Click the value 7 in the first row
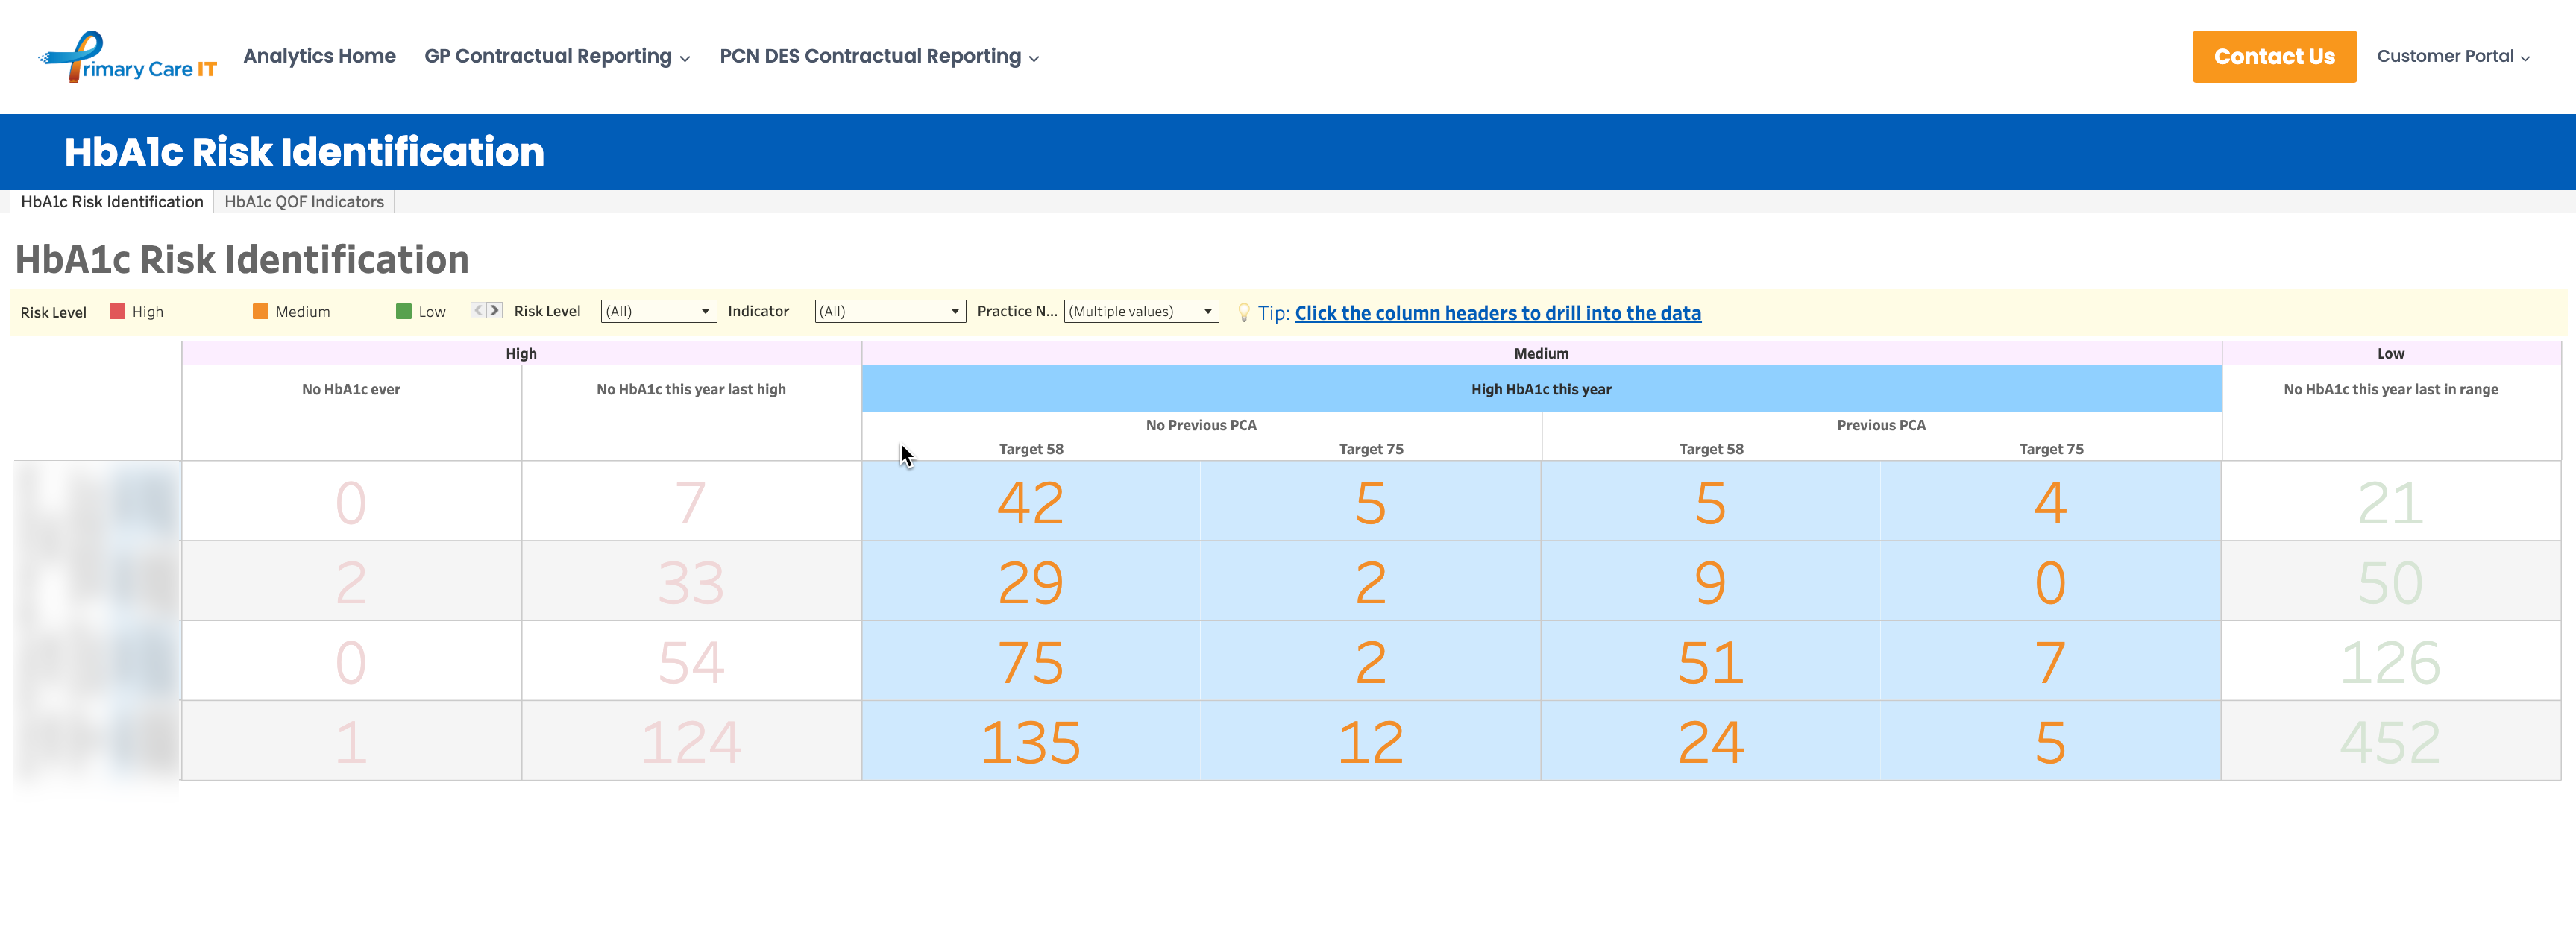 coord(691,503)
